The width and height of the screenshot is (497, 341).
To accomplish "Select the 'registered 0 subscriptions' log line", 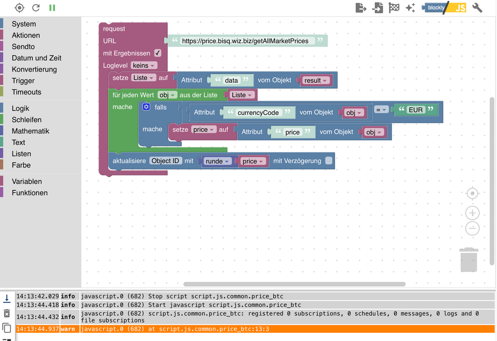I will [x=255, y=317].
